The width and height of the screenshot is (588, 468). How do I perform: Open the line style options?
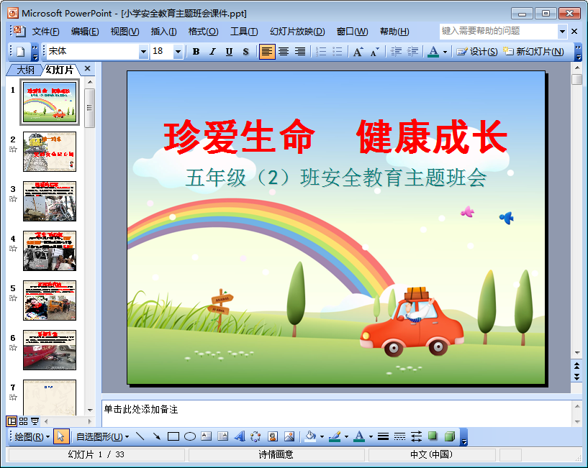click(x=383, y=436)
